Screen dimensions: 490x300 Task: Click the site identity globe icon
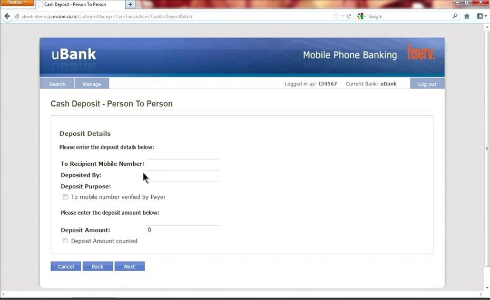pyautogui.click(x=17, y=16)
